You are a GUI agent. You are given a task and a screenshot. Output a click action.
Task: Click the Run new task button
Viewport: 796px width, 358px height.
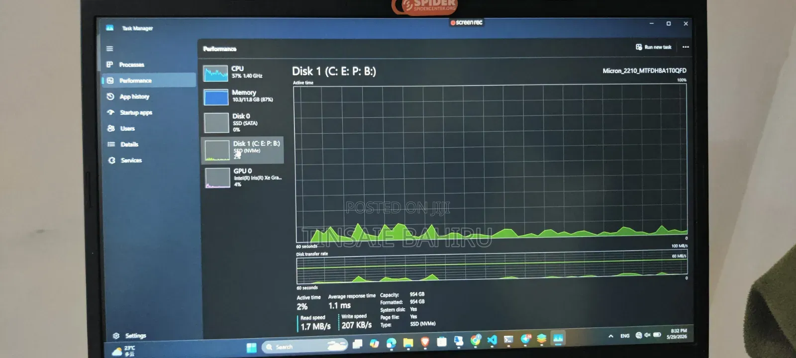[653, 47]
